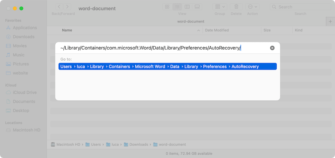
Task: Select the AutoRecovery path suggestion row
Action: 167,66
